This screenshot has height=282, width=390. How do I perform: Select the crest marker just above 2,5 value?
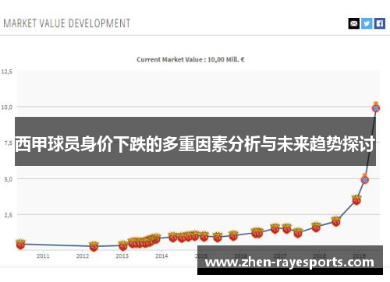[x=356, y=200]
